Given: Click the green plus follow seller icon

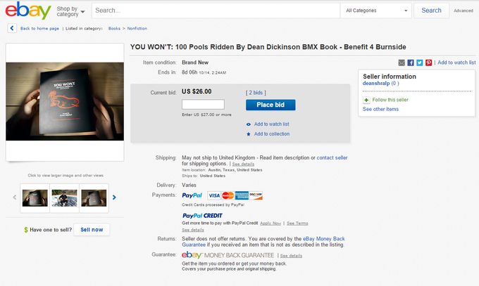Looking at the screenshot, I should pos(366,100).
